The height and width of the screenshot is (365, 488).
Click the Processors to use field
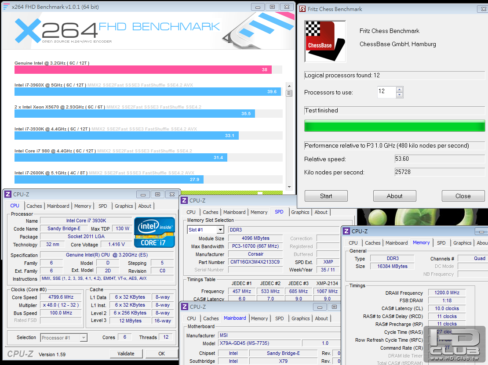(386, 92)
